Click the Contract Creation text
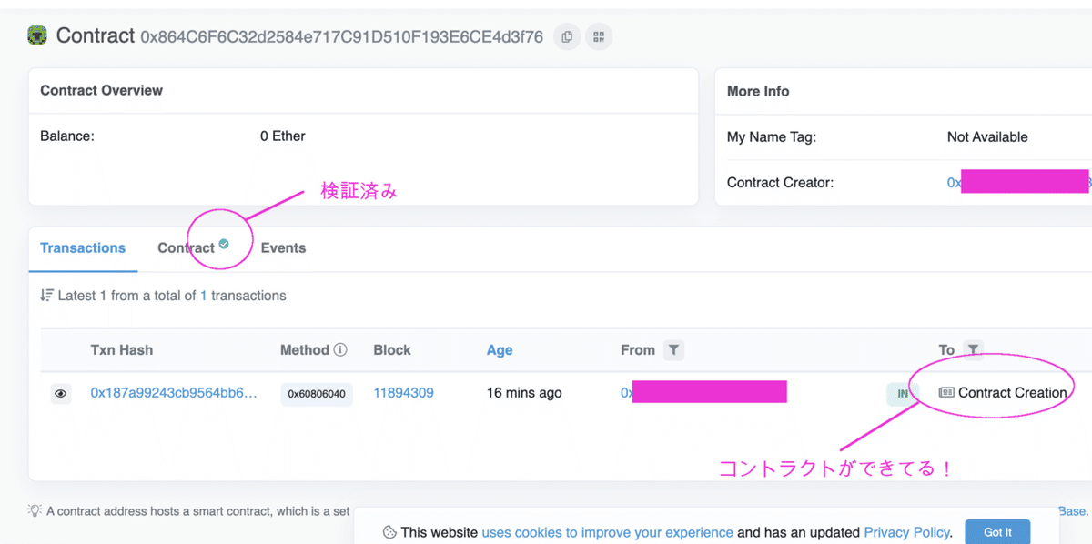The width and height of the screenshot is (1092, 544). click(1012, 393)
